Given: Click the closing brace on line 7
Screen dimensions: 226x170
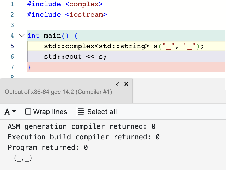Looking at the screenshot, I should click(29, 67).
